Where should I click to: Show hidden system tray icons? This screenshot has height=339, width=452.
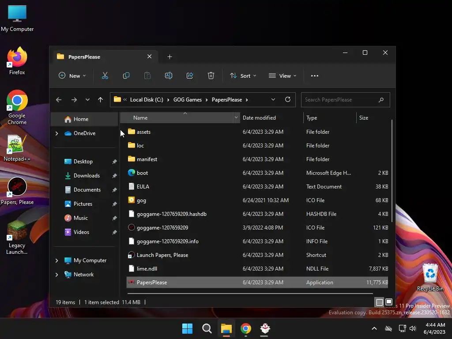[x=374, y=328]
